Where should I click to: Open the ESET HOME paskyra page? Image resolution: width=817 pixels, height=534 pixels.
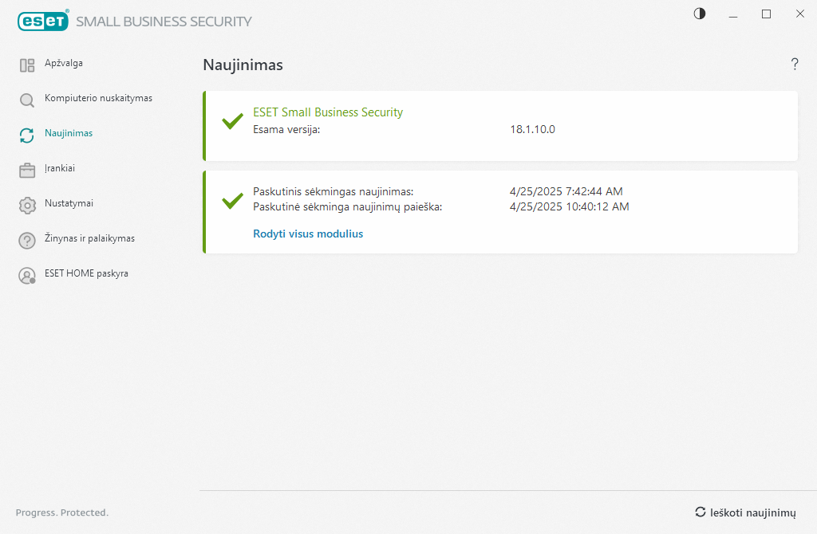coord(86,273)
